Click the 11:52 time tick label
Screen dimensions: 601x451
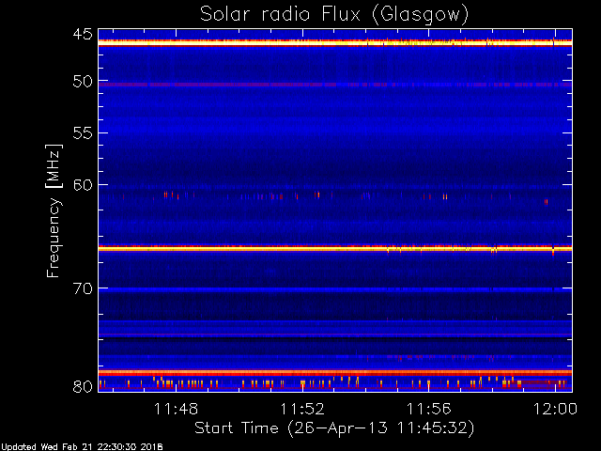(302, 409)
